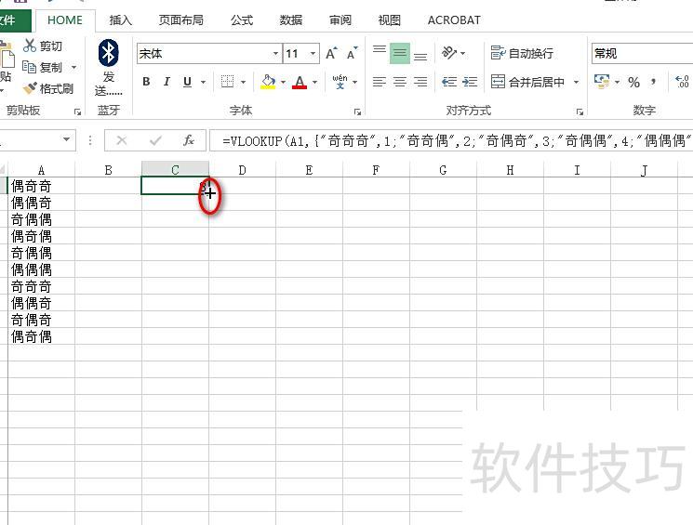
Task: Cancel formula entry X button
Action: 122,141
